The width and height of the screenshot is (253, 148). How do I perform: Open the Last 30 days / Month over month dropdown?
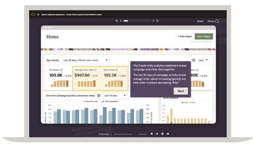[86, 60]
